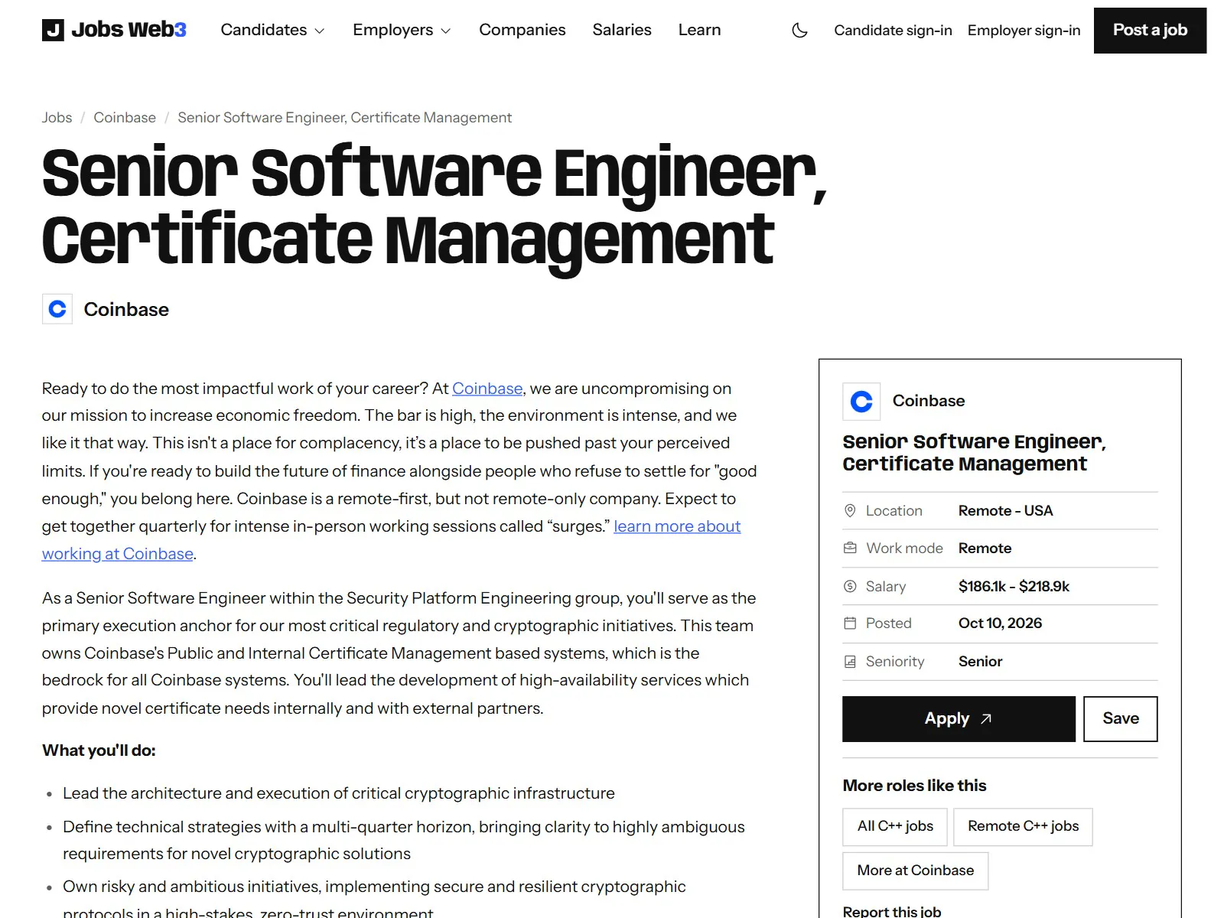Click the More roles like this heading
Image resolution: width=1224 pixels, height=918 pixels.
(x=914, y=786)
